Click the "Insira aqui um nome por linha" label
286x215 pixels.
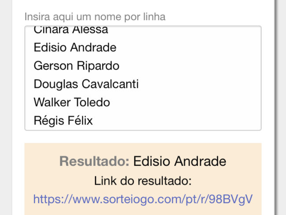point(95,17)
